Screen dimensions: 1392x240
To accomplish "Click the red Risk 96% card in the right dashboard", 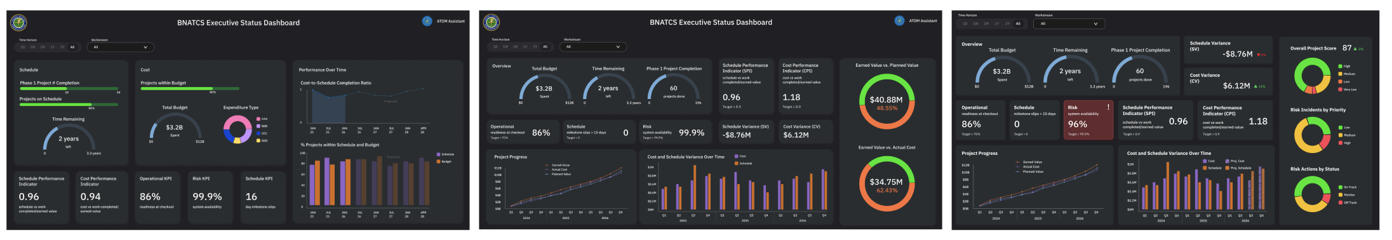I will [1088, 120].
